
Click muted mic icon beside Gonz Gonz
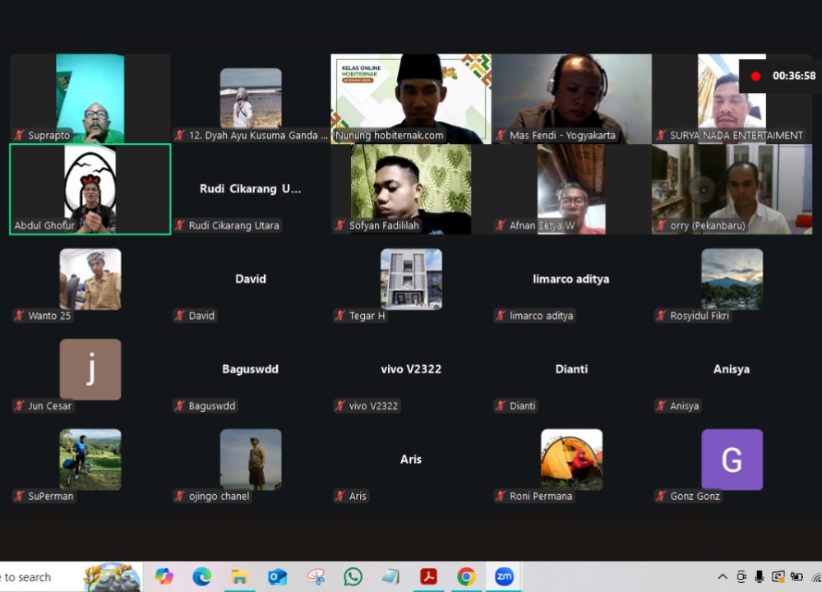pos(661,496)
